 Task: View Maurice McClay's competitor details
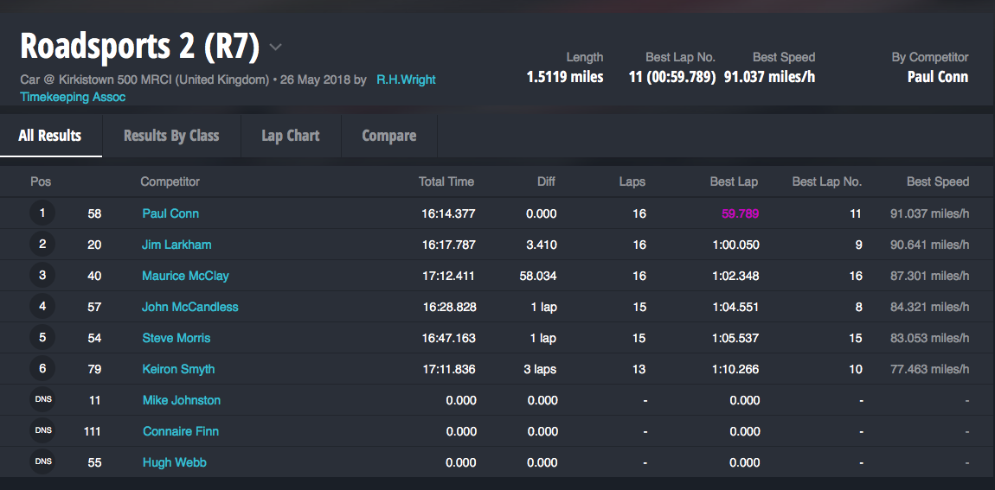pos(185,276)
